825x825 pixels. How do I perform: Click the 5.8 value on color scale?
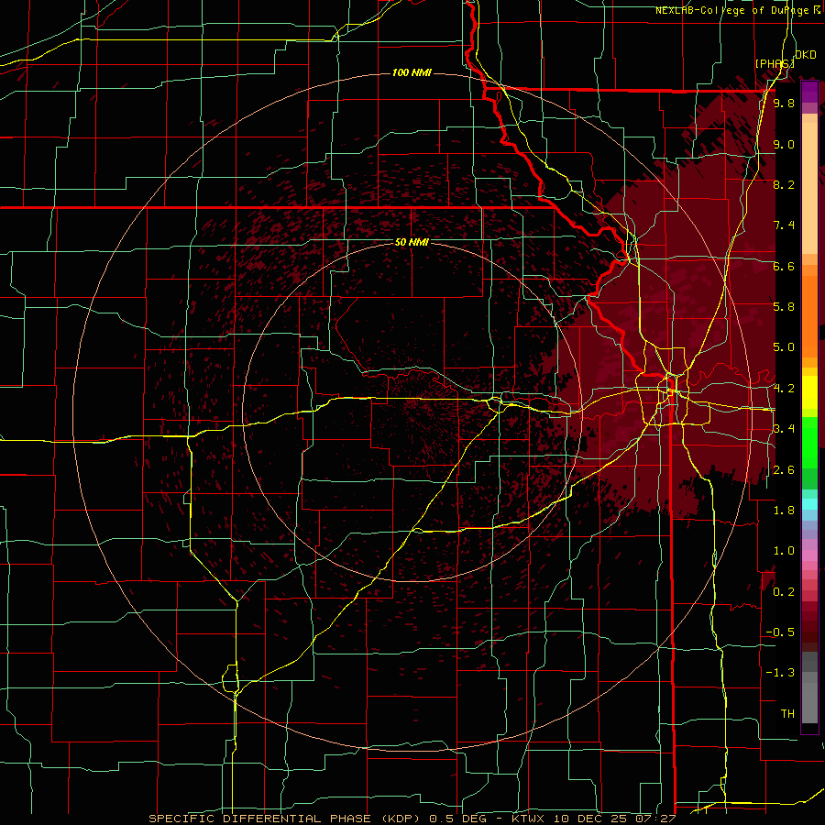784,307
